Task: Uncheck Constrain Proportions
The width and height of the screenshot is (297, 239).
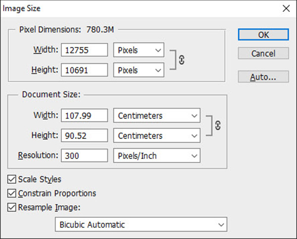Action: click(x=11, y=193)
